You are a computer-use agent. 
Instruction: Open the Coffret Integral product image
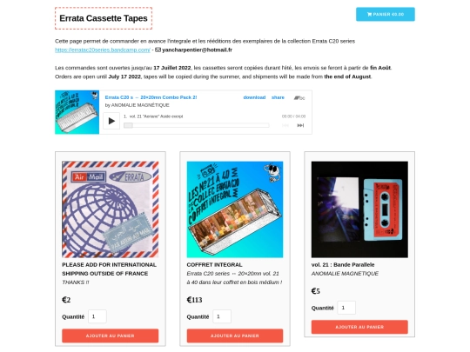(235, 209)
